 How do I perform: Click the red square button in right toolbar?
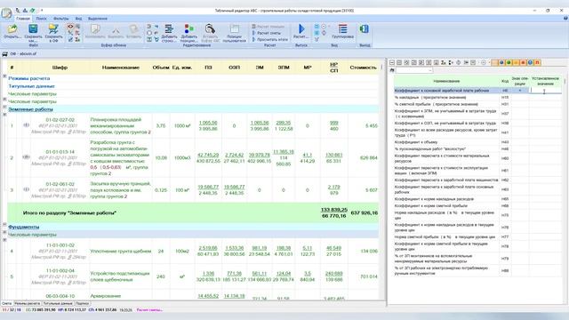[x=523, y=63]
